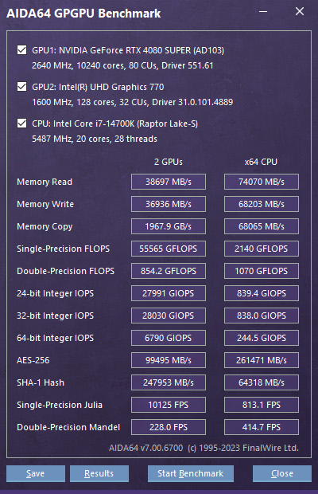This screenshot has width=318, height=494.
Task: Select the CPU Double-Precision FLOPS 1070 result
Action: coord(262,271)
